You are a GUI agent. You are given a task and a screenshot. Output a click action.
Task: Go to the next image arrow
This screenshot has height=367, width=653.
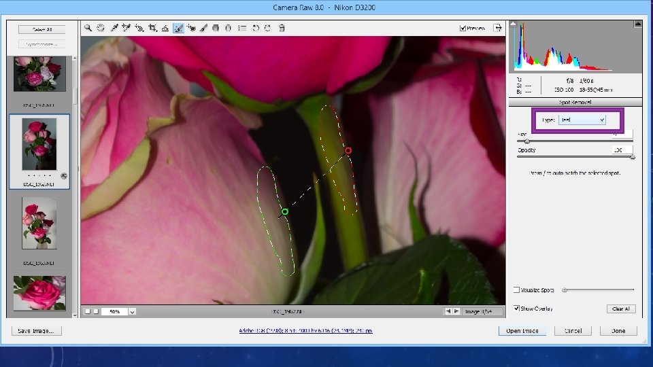tap(458, 311)
